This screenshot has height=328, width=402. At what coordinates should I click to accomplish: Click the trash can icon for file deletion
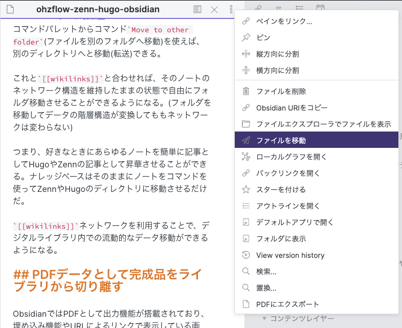246,91
